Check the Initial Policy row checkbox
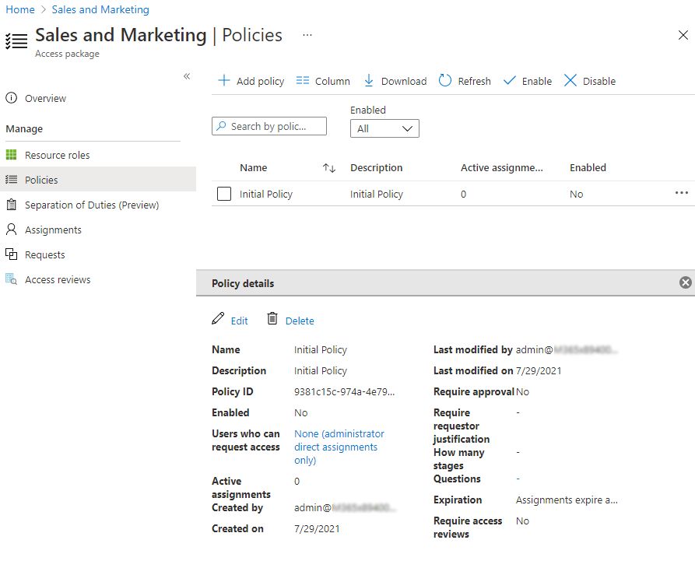 coord(224,195)
